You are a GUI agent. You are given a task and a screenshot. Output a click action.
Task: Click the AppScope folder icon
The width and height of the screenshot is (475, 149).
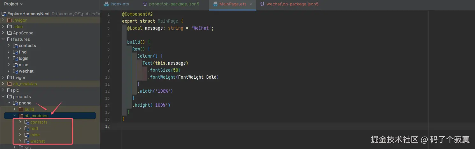pyautogui.click(x=10, y=33)
